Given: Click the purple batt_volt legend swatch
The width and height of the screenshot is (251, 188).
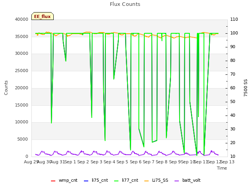Looking at the screenshot, I should pyautogui.click(x=176, y=181).
